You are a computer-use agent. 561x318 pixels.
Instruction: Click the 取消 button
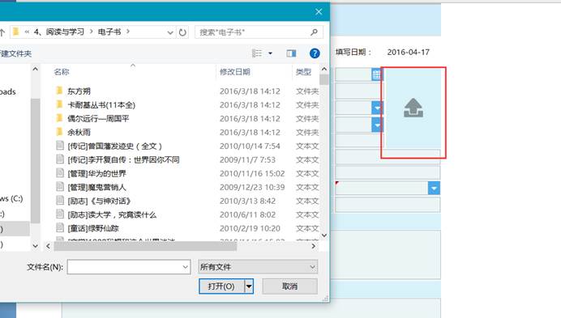[x=289, y=286]
